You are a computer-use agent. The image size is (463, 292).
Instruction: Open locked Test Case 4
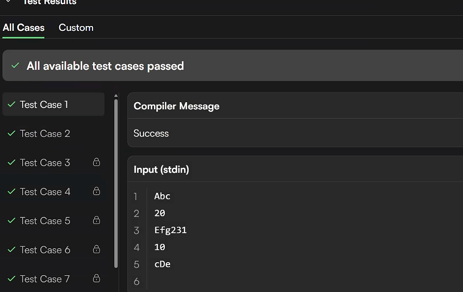(45, 192)
